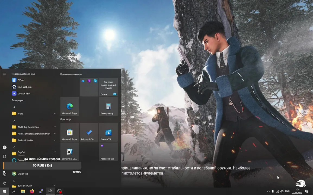Expand the 7-Zip folder chevron
The image size is (313, 195).
(x=55, y=113)
